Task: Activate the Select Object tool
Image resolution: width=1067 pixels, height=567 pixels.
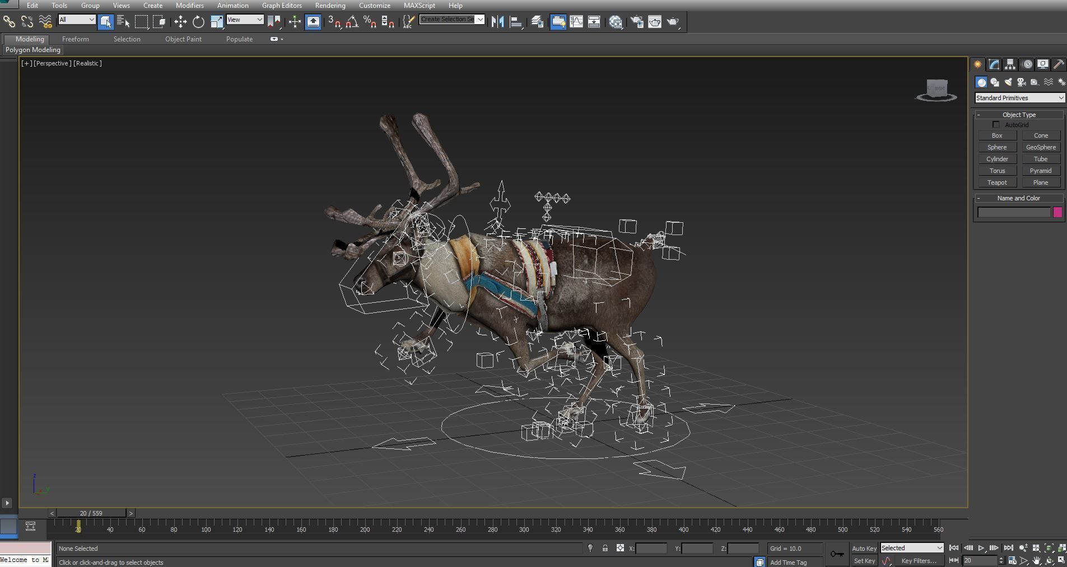Action: [x=105, y=22]
